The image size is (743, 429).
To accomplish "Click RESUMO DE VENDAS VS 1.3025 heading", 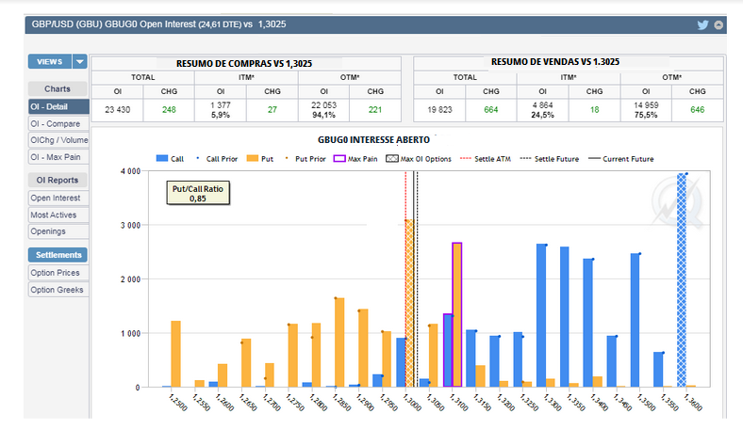I will point(555,62).
